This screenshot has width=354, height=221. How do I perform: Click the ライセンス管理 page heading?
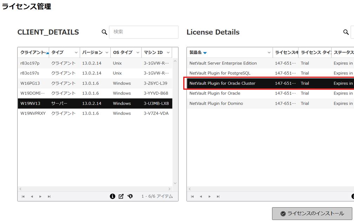click(26, 6)
